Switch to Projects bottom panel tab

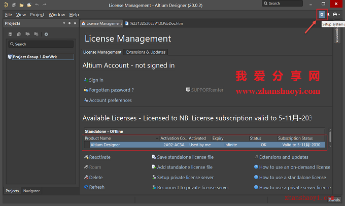click(x=12, y=191)
